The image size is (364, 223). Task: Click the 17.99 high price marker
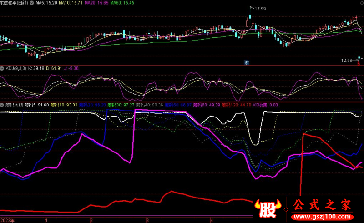pyautogui.click(x=260, y=9)
